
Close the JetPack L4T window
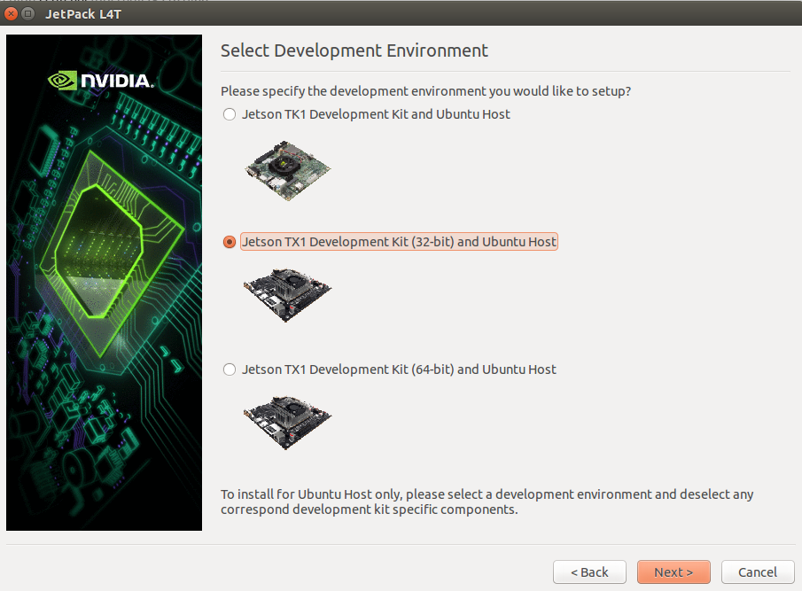12,14
